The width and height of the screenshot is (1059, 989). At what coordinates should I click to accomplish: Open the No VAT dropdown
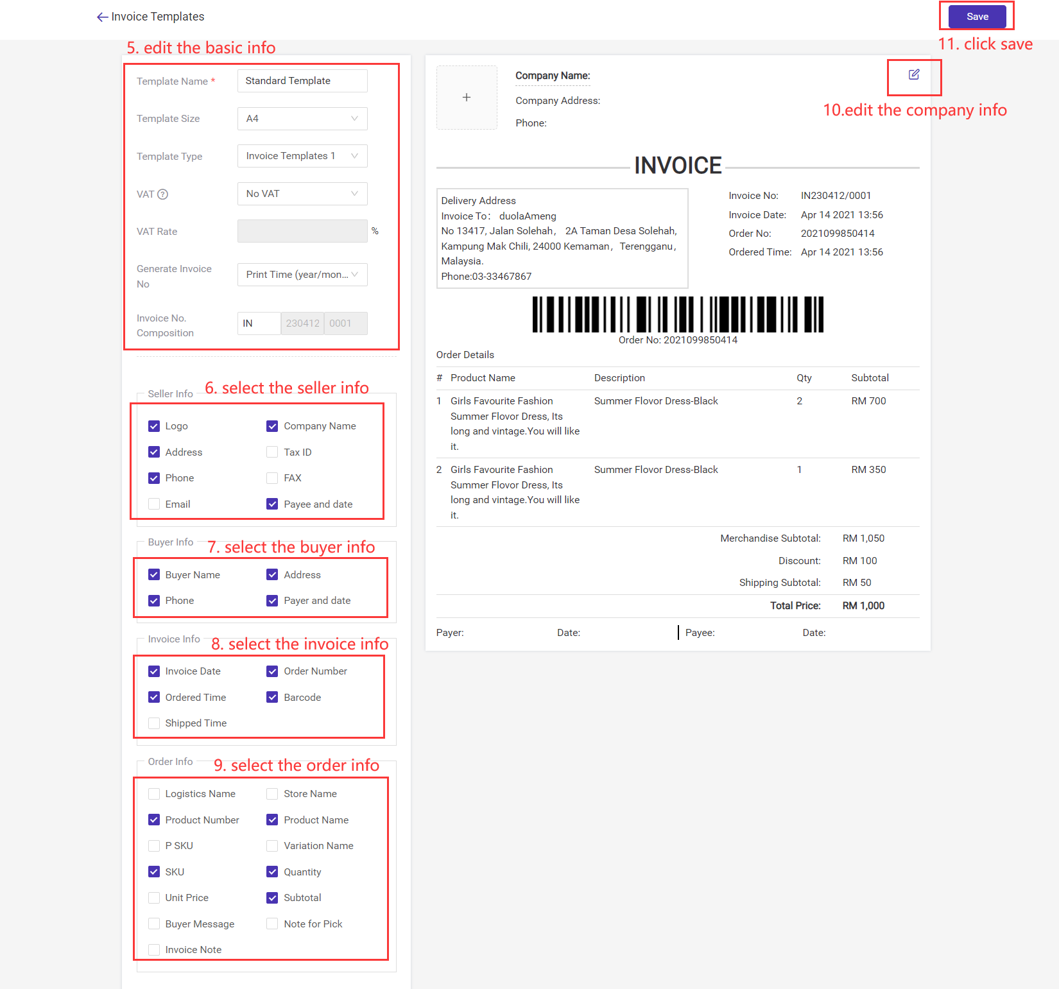(302, 193)
